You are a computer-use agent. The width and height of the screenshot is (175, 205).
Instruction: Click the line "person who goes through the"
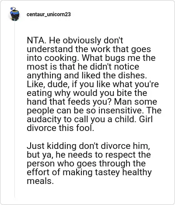coord(86,163)
